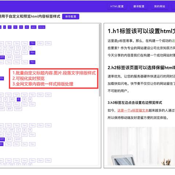
Task: Click the '所以保持移动端友好是留方便的浏览体验。' line
Action: click(x=138, y=118)
